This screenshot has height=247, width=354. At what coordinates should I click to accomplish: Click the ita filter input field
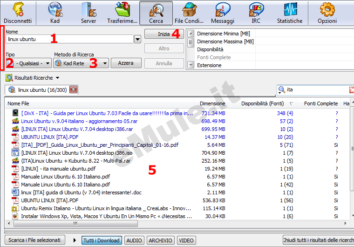[x=317, y=90]
